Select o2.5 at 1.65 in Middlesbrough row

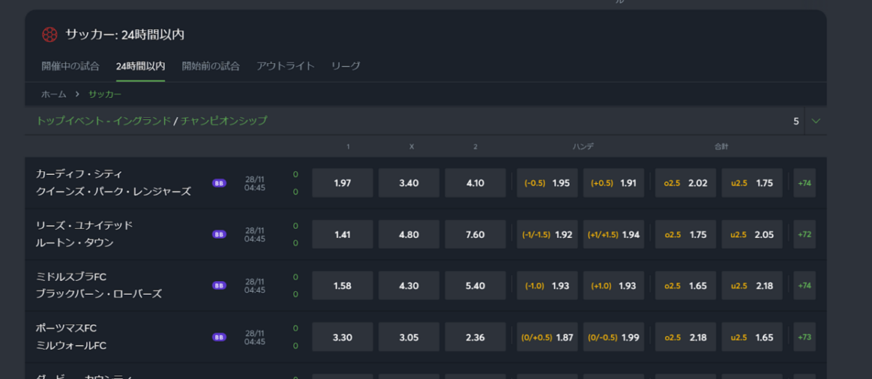pos(685,286)
